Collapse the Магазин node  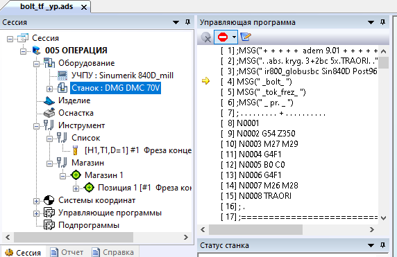pyautogui.click(x=50, y=163)
